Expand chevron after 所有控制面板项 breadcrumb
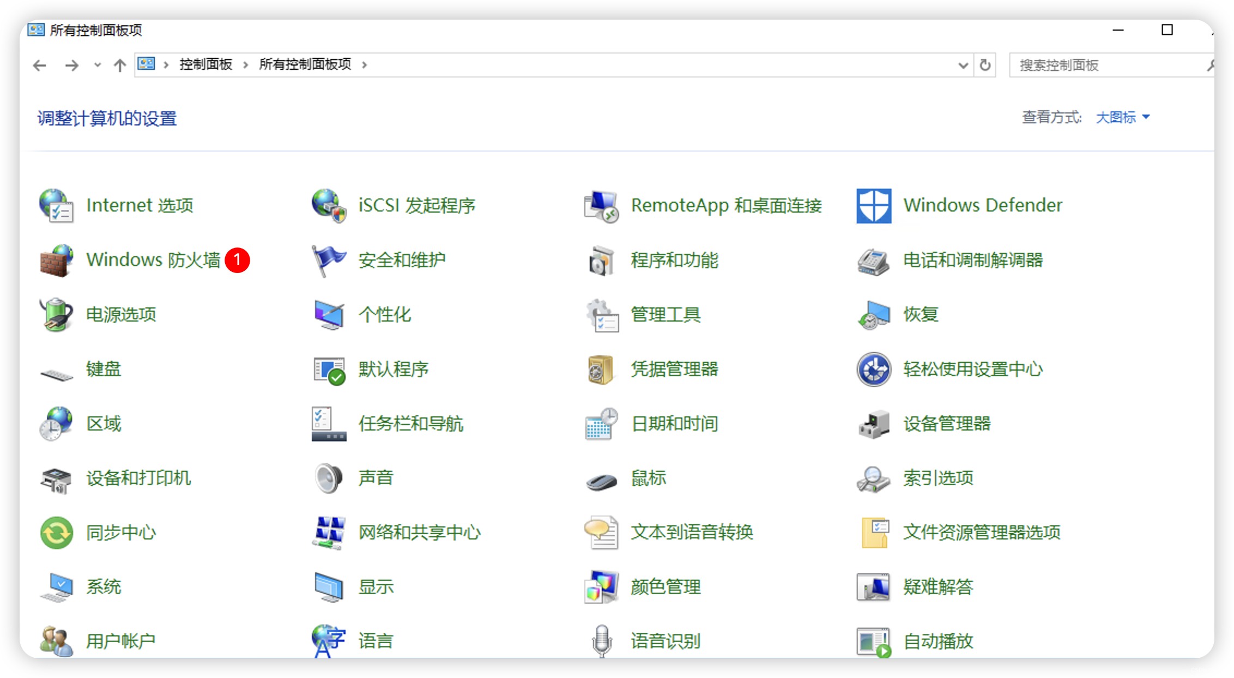Image resolution: width=1234 pixels, height=678 pixels. click(365, 65)
